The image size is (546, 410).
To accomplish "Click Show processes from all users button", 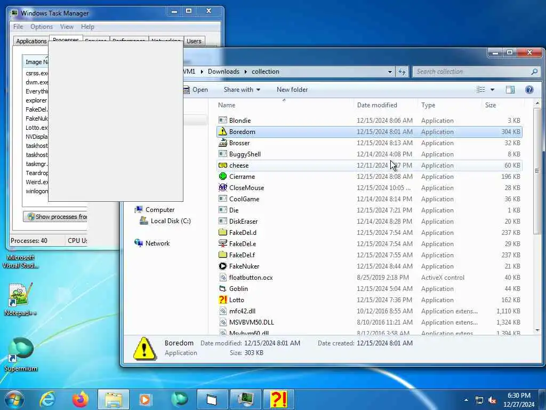I will (x=55, y=217).
